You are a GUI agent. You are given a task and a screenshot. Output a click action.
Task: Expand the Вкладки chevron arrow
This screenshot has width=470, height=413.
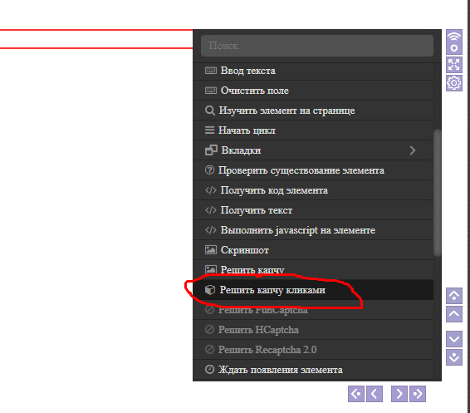click(413, 150)
